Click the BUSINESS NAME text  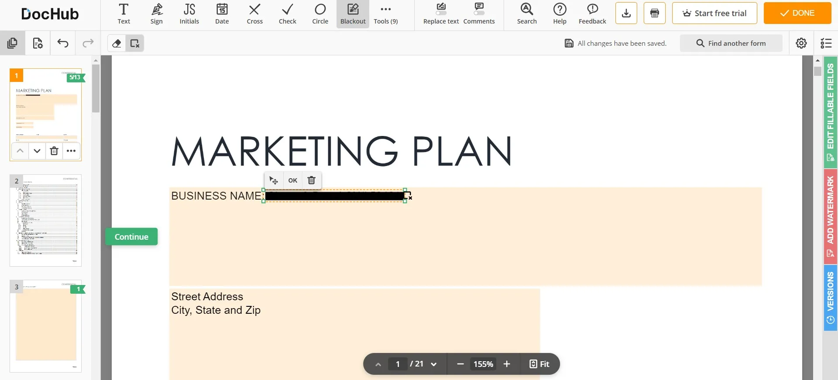(x=217, y=196)
